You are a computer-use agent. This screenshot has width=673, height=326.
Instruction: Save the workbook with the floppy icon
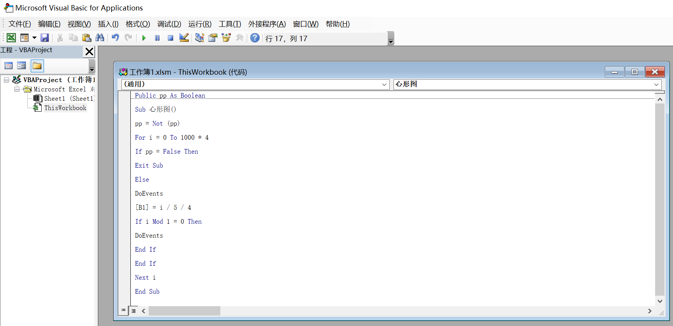pyautogui.click(x=45, y=38)
